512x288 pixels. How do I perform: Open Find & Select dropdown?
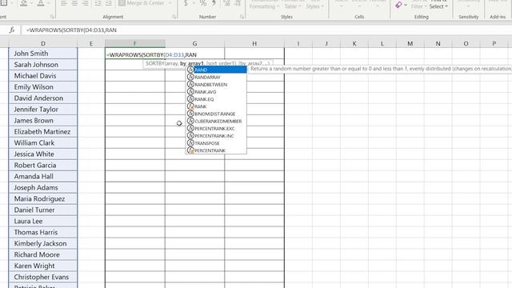pyautogui.click(x=438, y=5)
